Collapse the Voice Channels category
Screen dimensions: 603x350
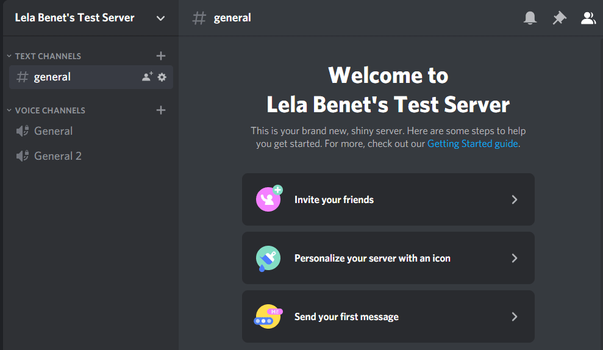coord(46,110)
